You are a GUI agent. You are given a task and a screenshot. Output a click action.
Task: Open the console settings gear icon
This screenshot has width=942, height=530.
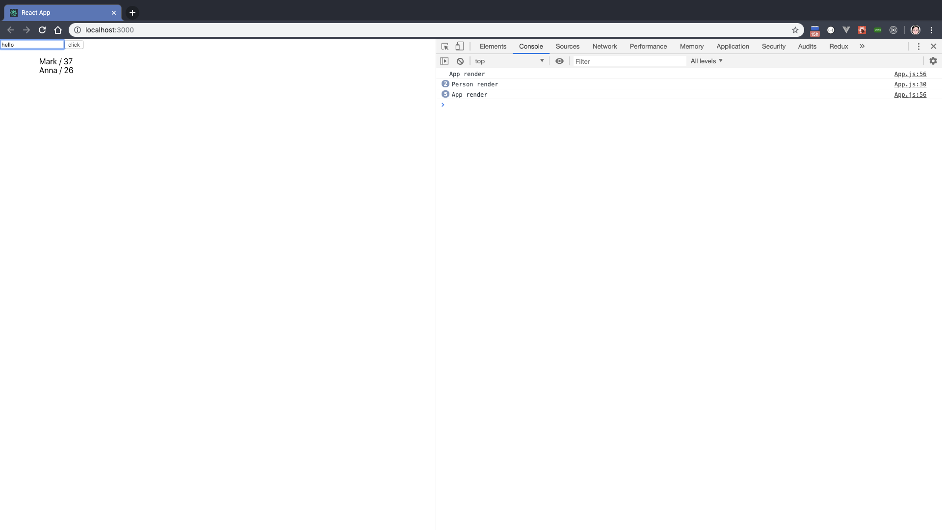click(933, 61)
